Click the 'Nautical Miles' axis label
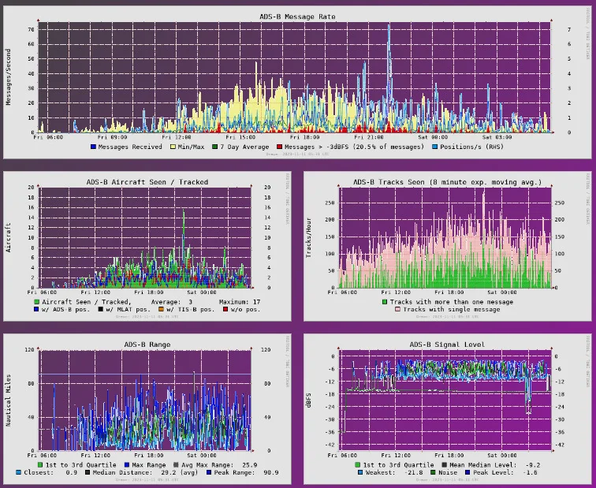The height and width of the screenshot is (488, 596). click(9, 400)
